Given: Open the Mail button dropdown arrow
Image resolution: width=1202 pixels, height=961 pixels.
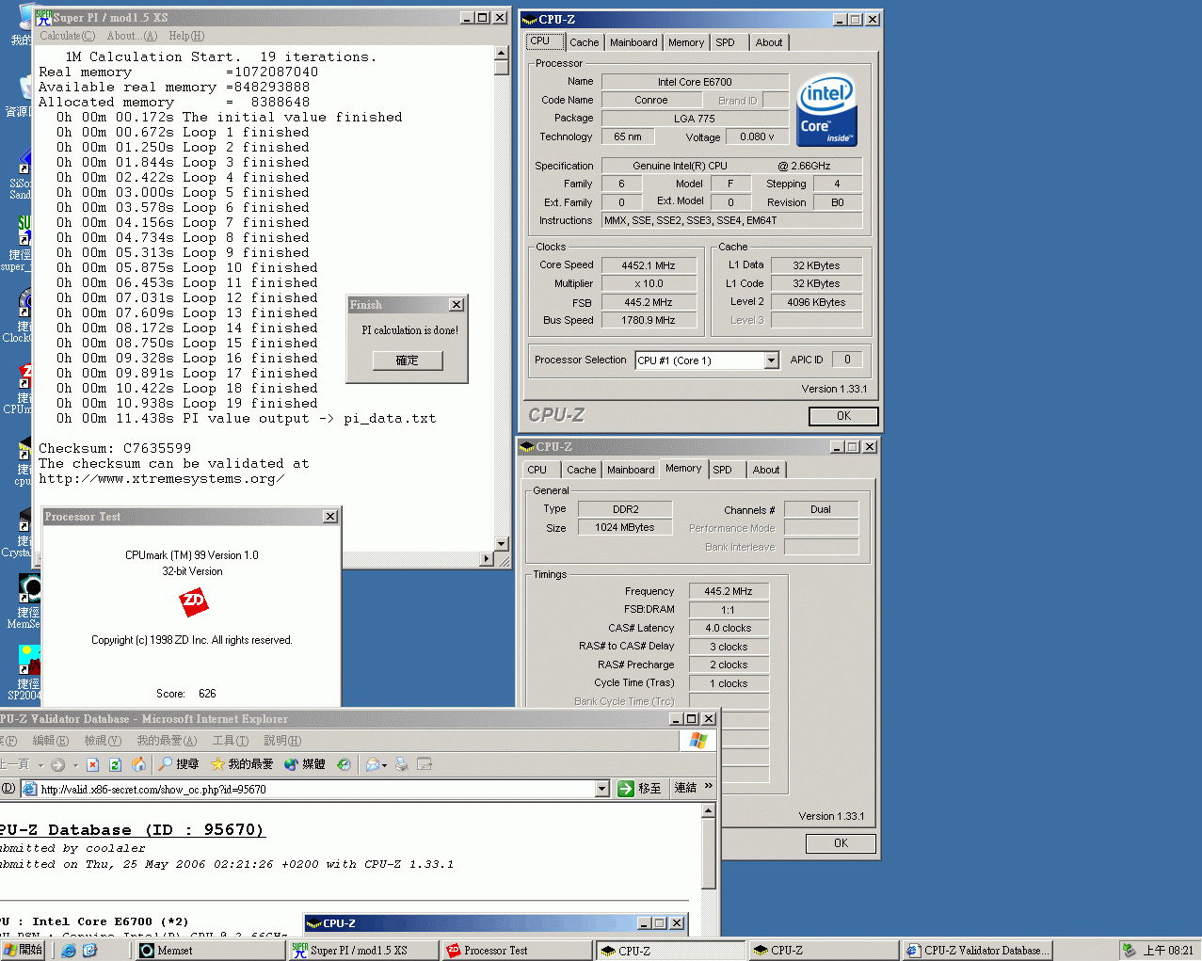Looking at the screenshot, I should (385, 765).
